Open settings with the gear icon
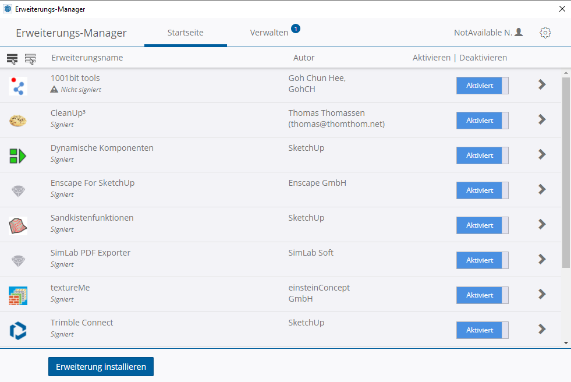Image resolution: width=571 pixels, height=382 pixels. pos(545,33)
